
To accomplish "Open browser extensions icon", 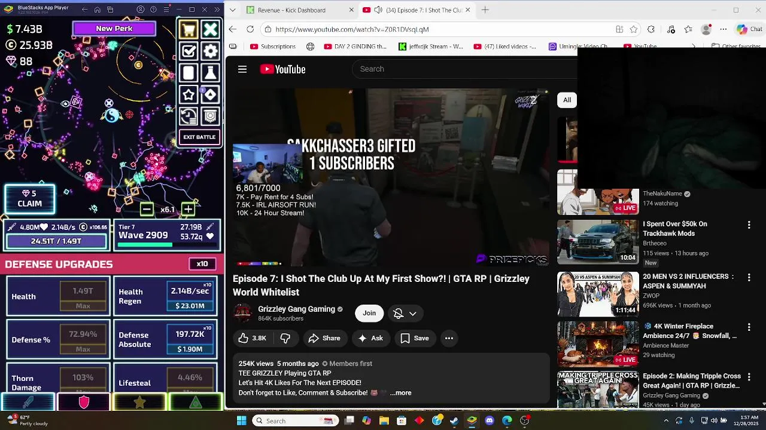I will click(651, 29).
